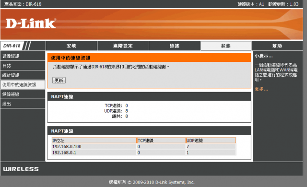Click the 使用中的連線資訊 section heading
The image size is (307, 187).
tap(71, 58)
